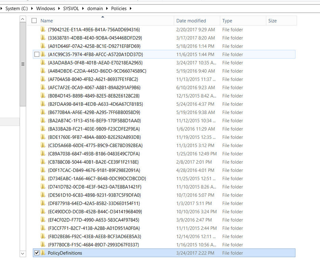This screenshot has height=262, width=320.
Task: Check the select-all checkbox in the Name header
Action: 33,20
